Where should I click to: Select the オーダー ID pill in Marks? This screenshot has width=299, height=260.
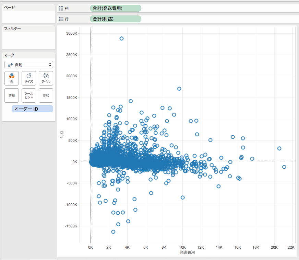click(x=32, y=109)
